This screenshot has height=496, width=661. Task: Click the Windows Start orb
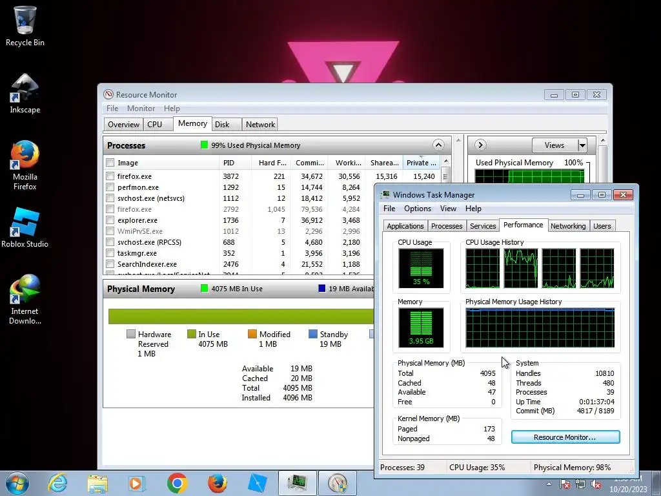click(x=17, y=483)
